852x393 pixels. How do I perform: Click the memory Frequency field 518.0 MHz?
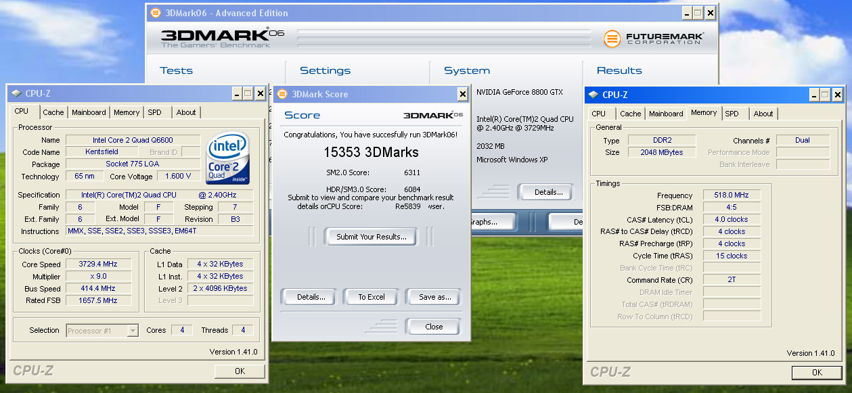pos(732,195)
